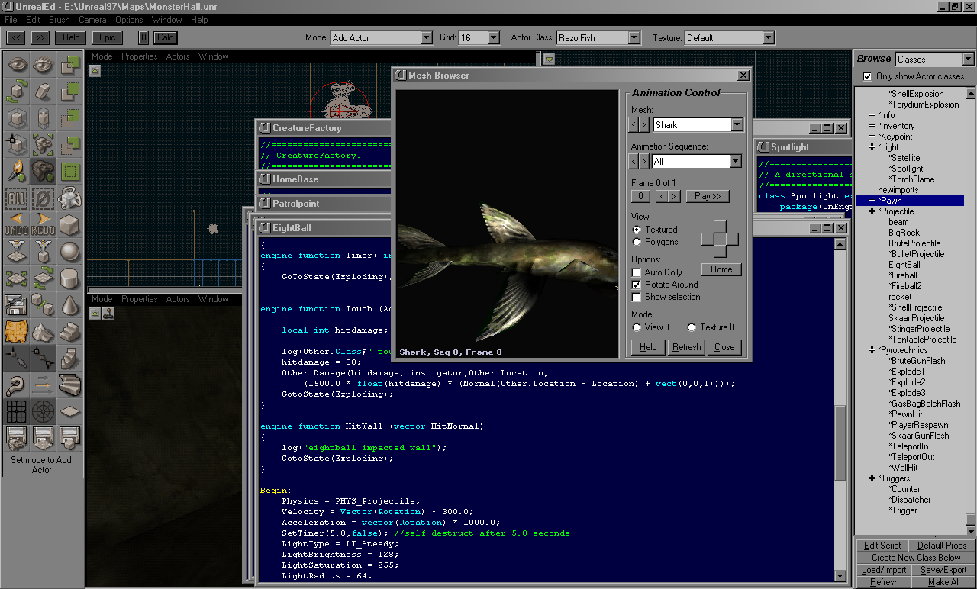Viewport: 977px width, 589px height.
Task: Click the Epic button in top toolbar
Action: pos(107,37)
